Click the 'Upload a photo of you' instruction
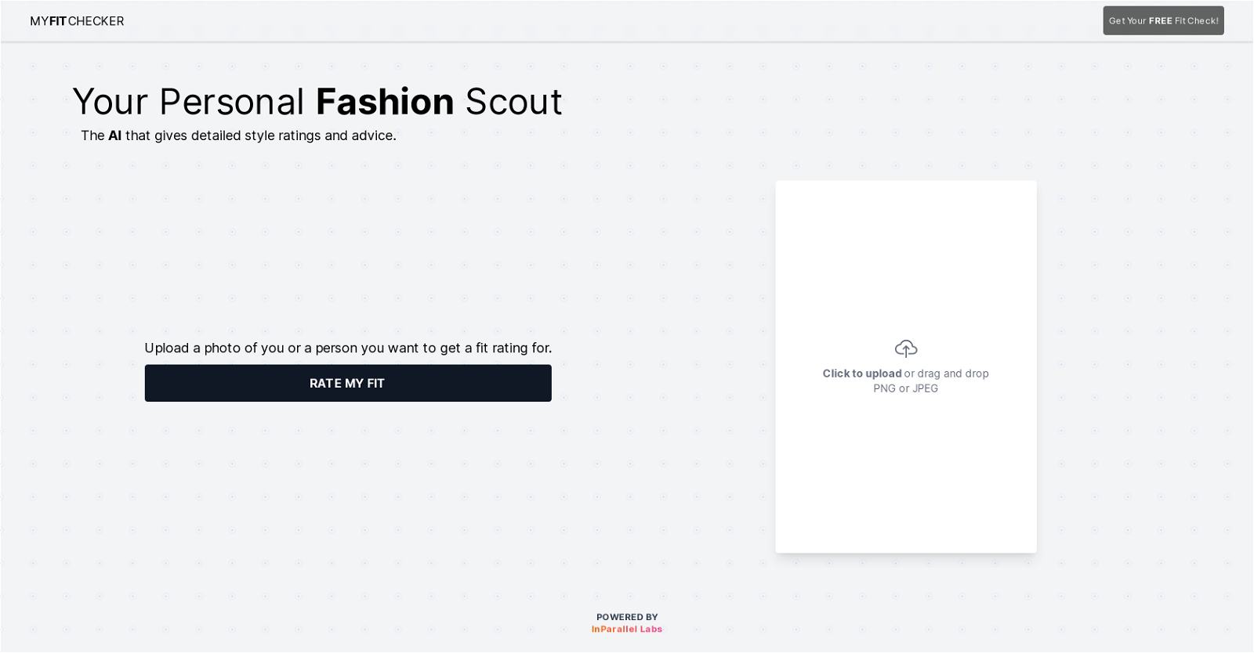 pos(348,348)
